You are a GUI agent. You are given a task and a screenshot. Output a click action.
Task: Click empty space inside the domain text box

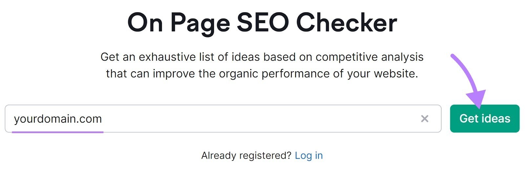coord(262,119)
